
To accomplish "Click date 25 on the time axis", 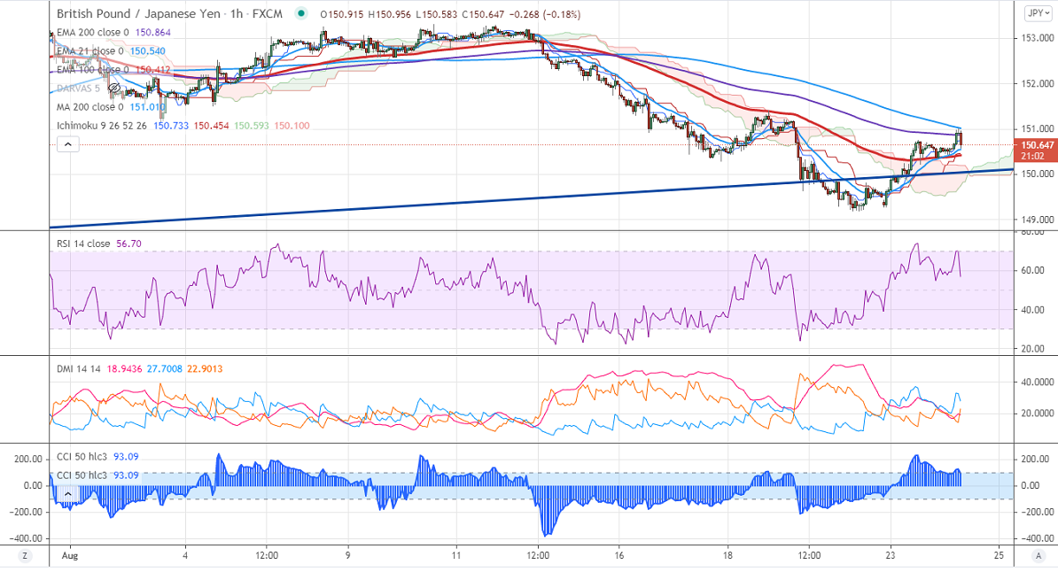I will 999,556.
